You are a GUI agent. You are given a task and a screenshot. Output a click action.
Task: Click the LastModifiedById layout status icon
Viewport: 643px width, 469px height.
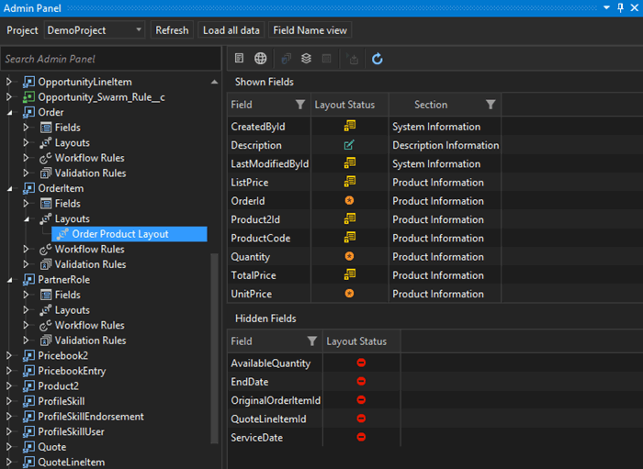[350, 163]
